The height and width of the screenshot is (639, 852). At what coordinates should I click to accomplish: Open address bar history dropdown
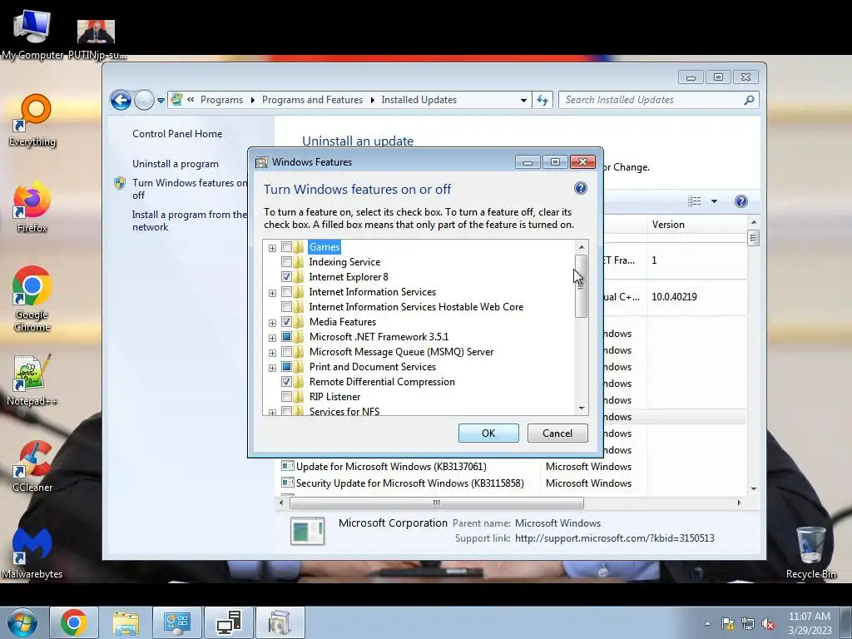coord(523,100)
